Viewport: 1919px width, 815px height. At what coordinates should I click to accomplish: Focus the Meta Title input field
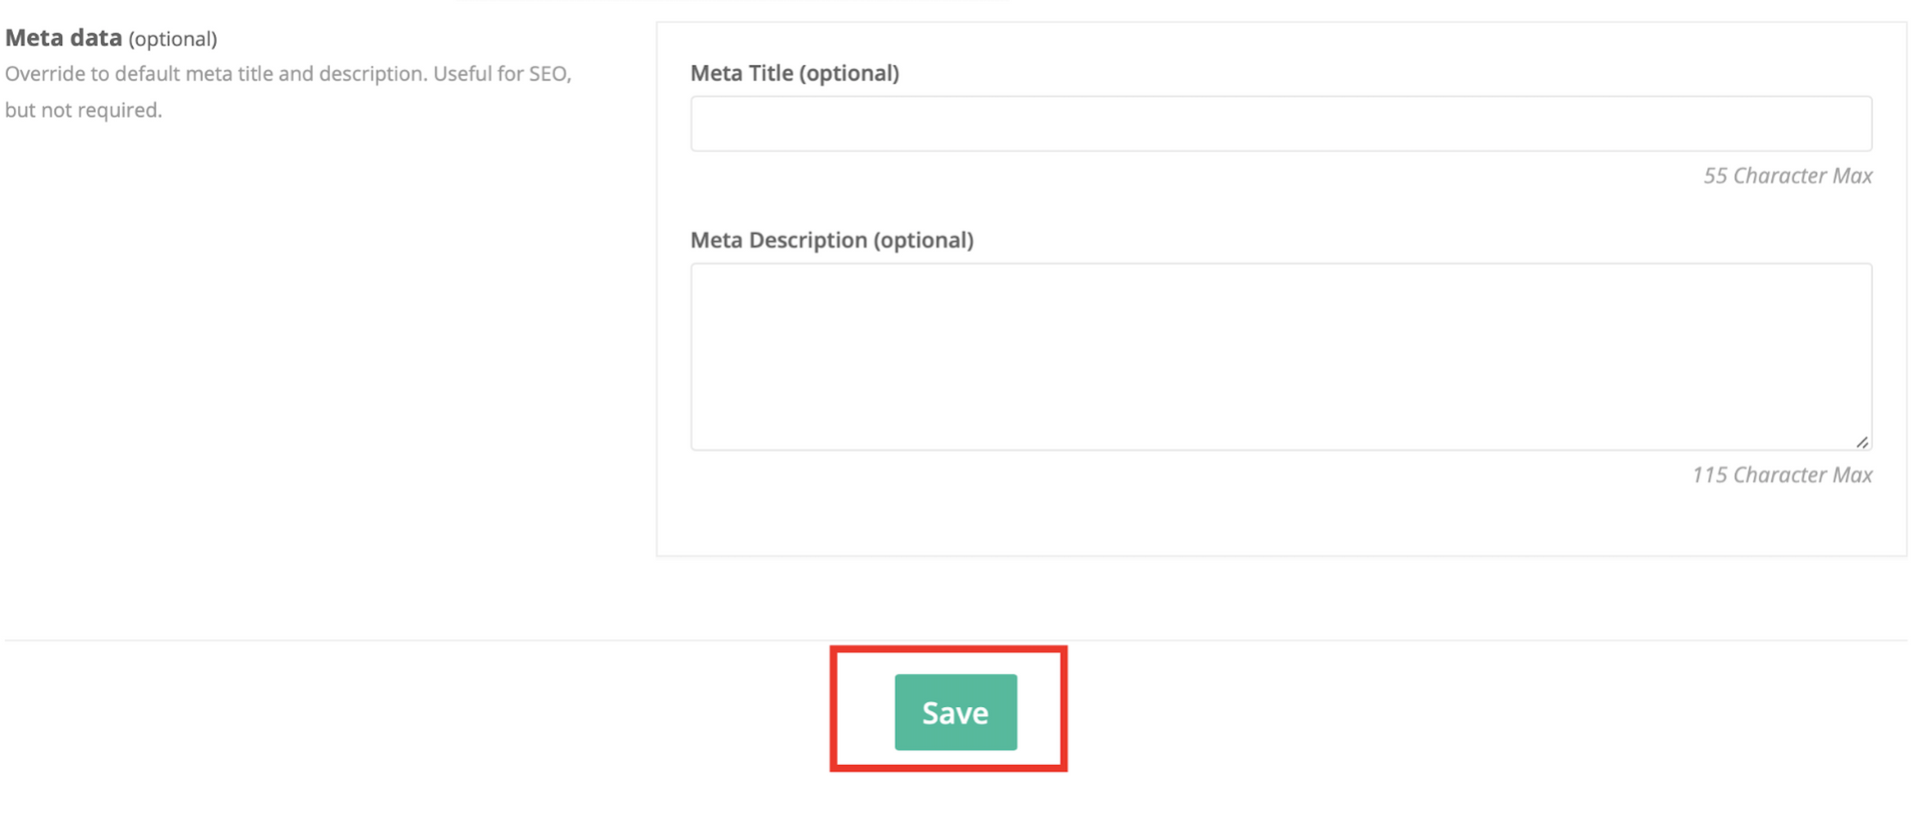pyautogui.click(x=1280, y=124)
